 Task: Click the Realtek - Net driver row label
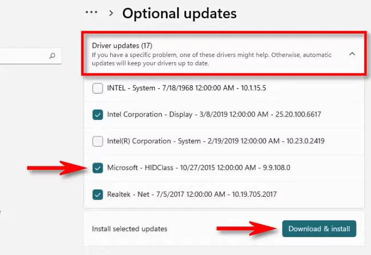pos(192,194)
